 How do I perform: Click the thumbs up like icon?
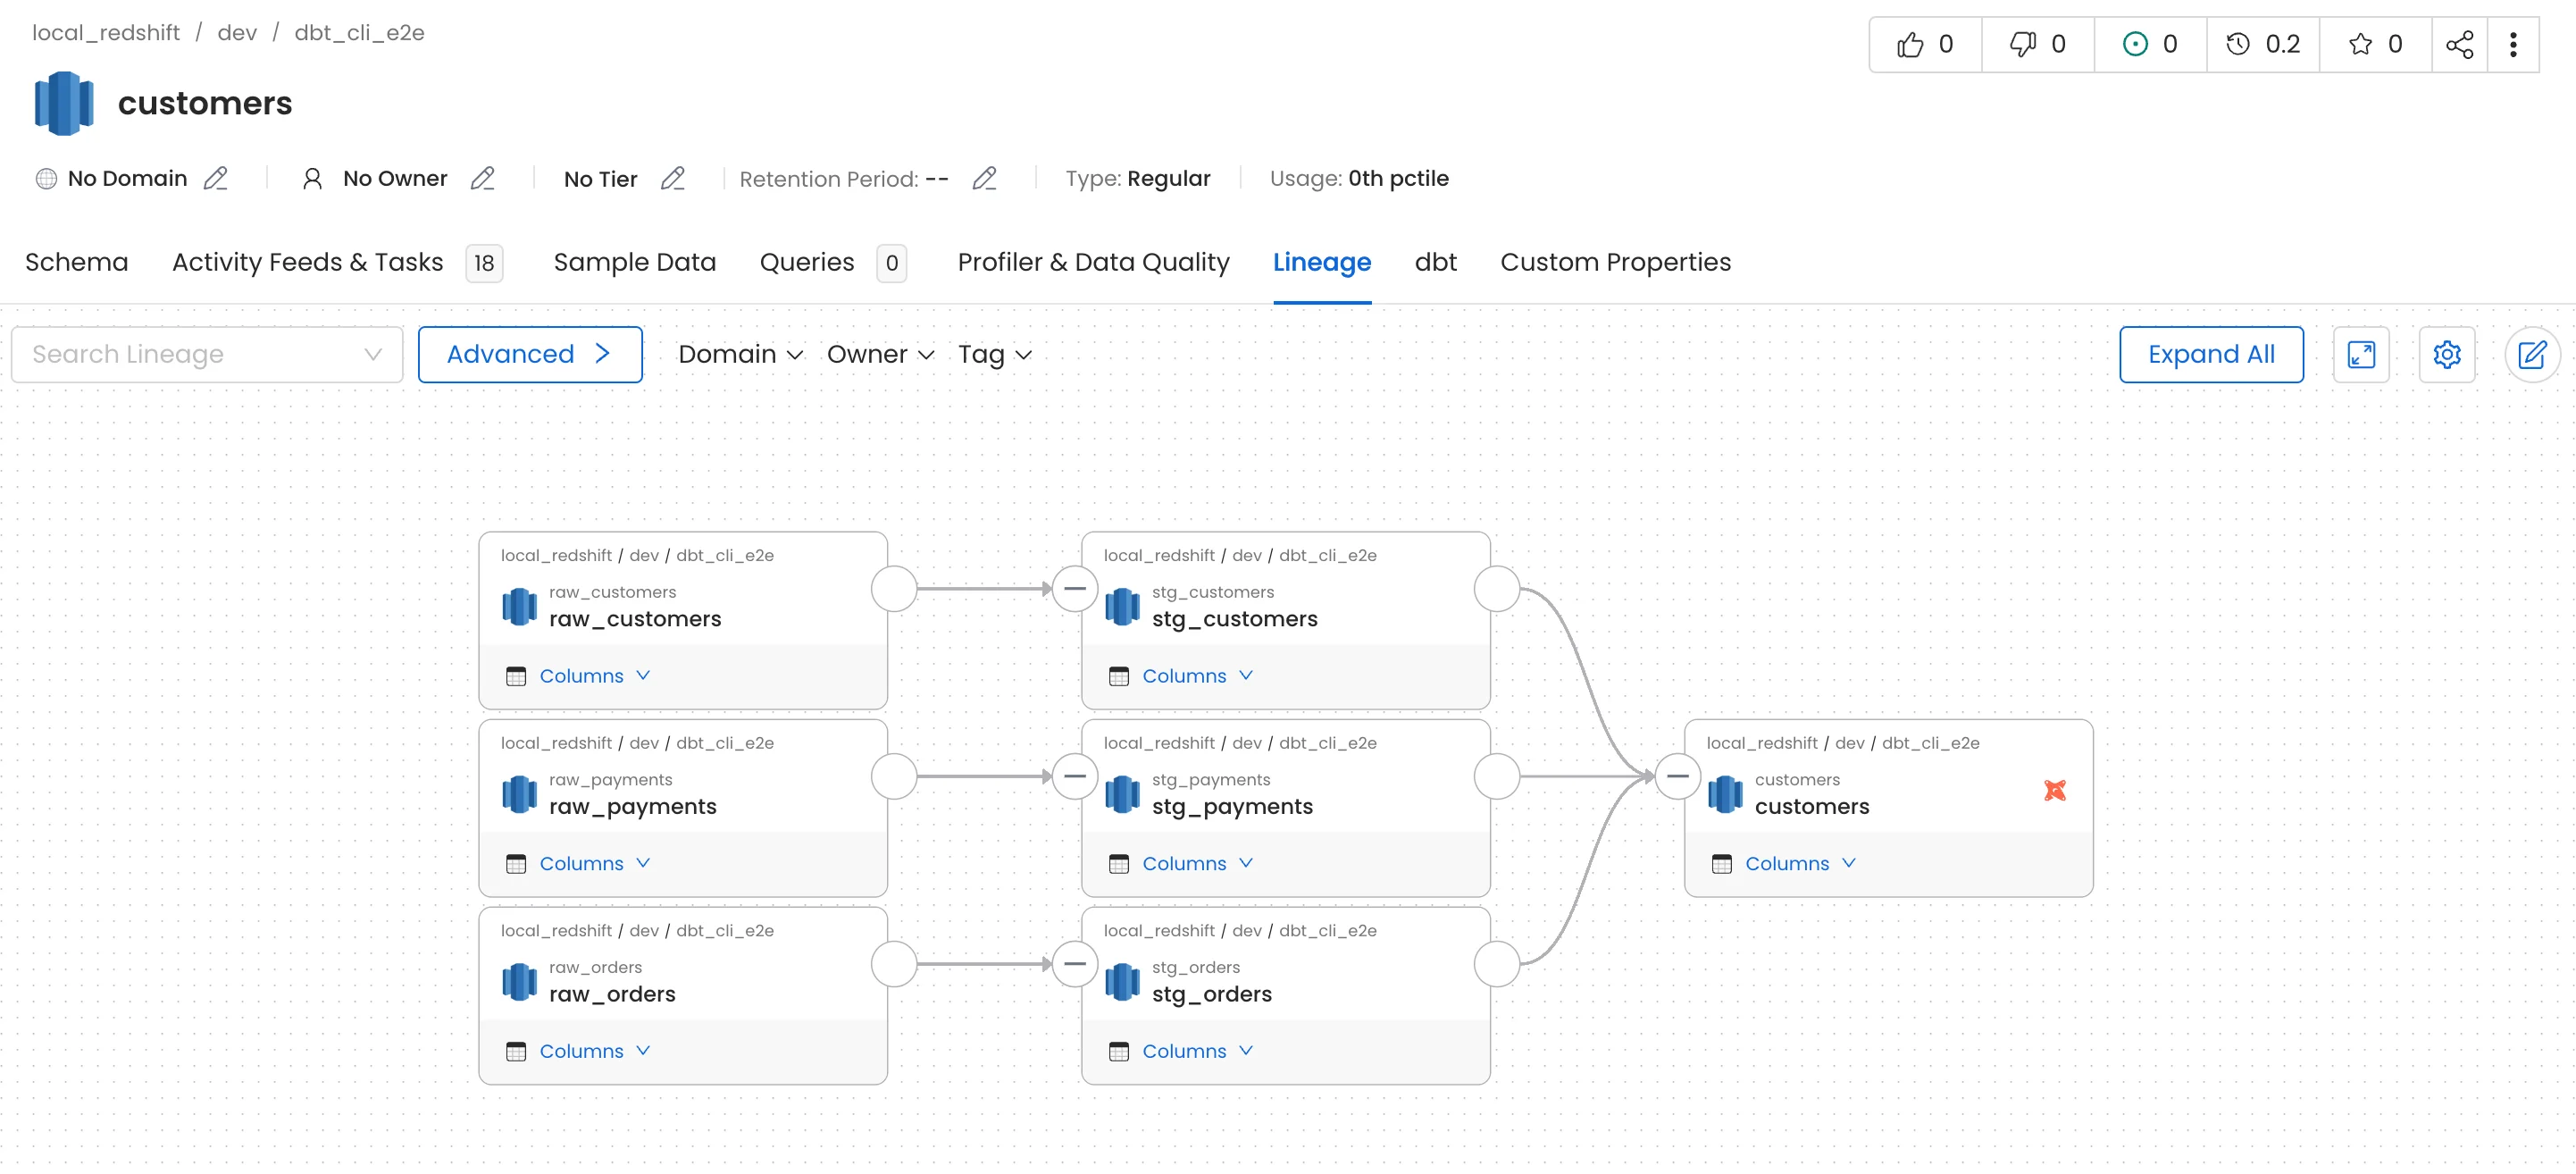[1909, 44]
